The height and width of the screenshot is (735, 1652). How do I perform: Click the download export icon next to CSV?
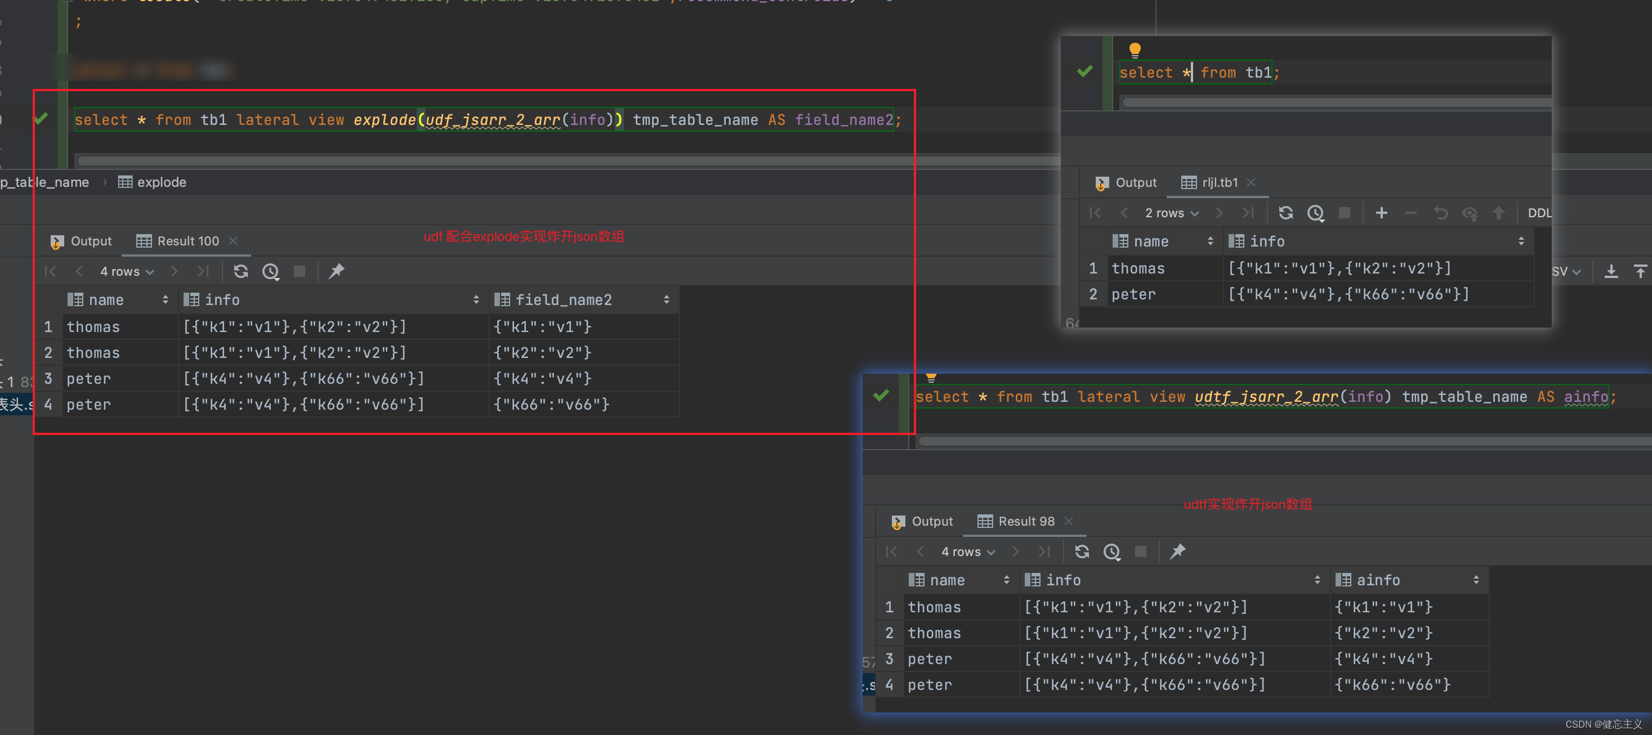(1611, 272)
